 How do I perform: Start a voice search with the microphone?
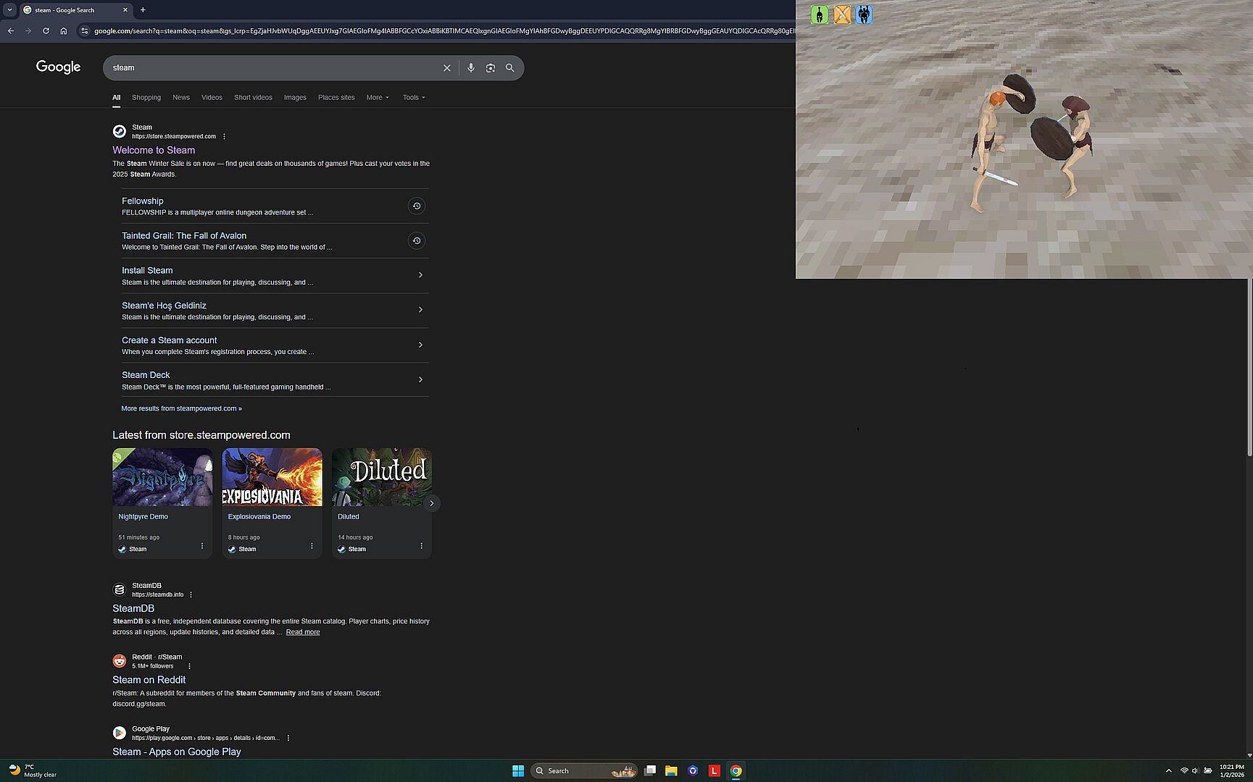(470, 67)
